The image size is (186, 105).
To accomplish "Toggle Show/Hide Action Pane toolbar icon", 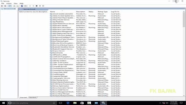I will [25, 6].
